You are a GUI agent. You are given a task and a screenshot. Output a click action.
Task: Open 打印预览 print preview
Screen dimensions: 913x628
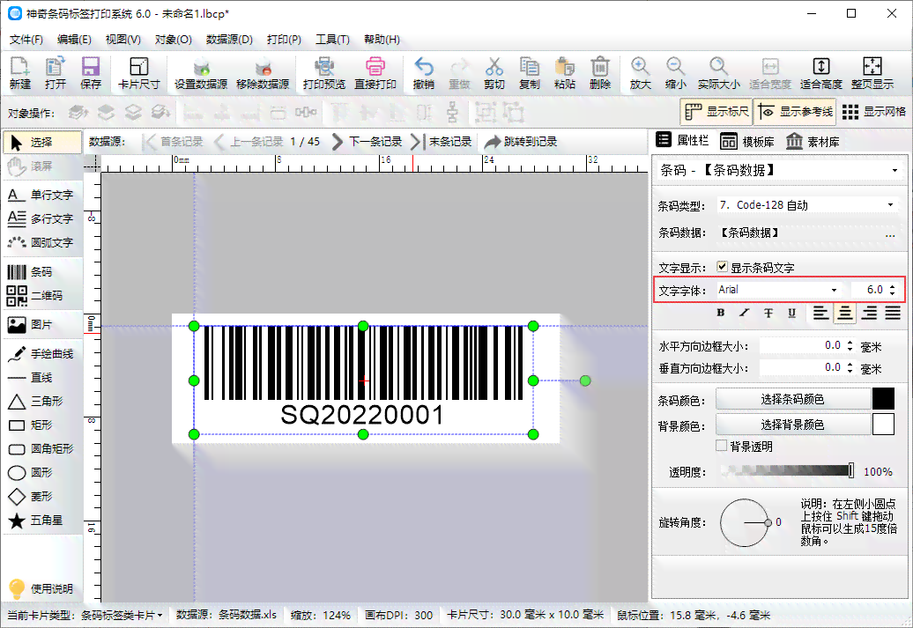(324, 73)
